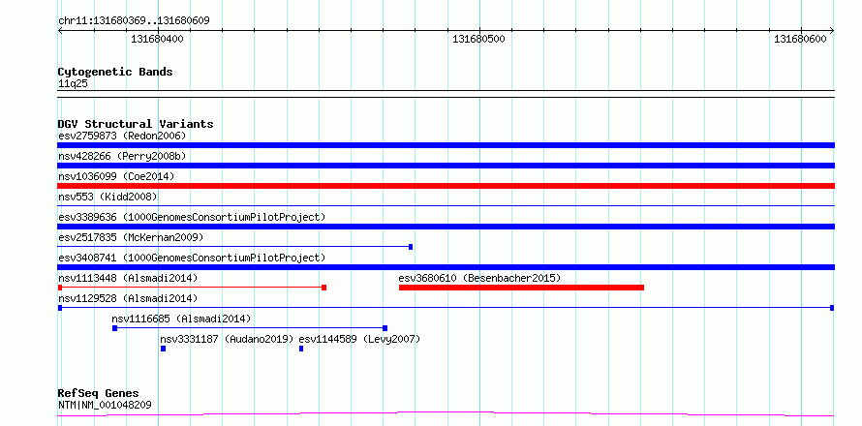Click the nsv1116685 right end marker
This screenshot has width=862, height=426.
point(385,328)
